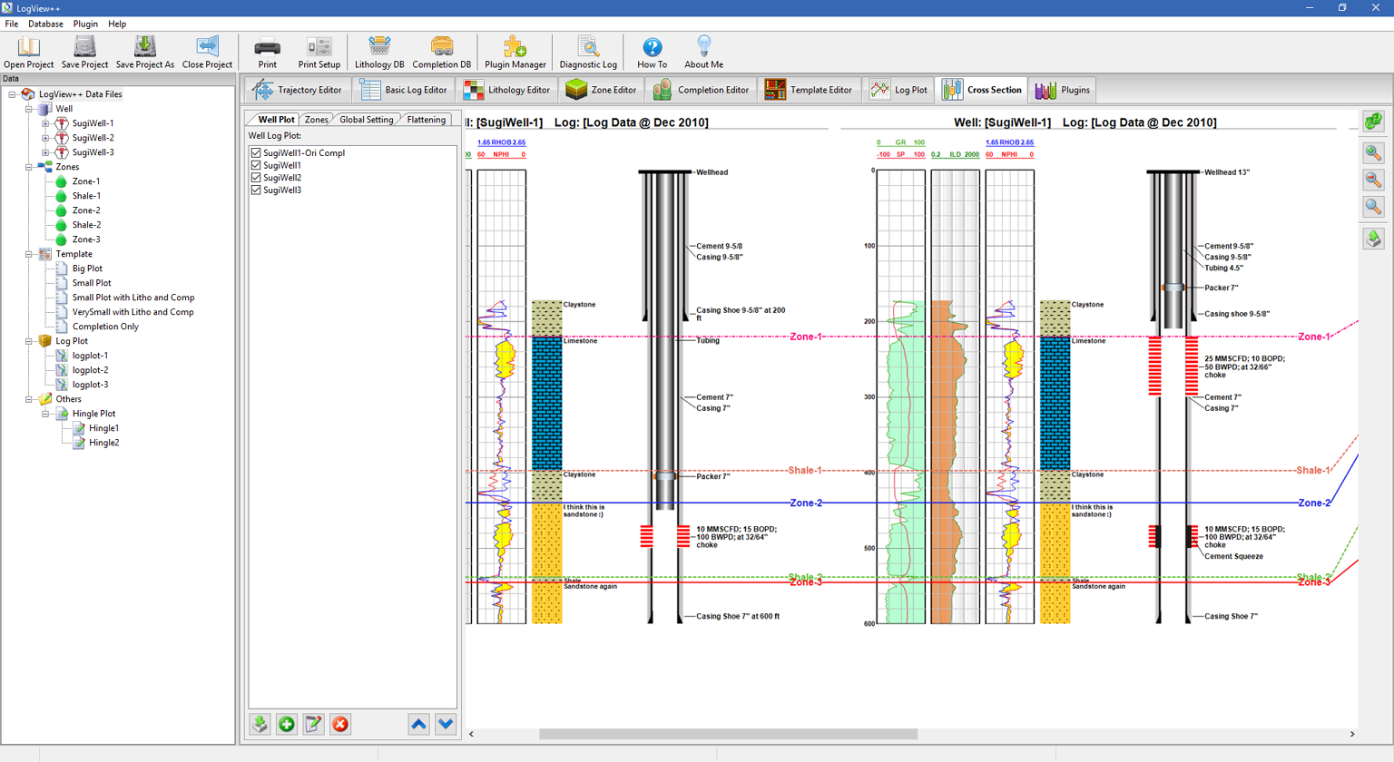The height and width of the screenshot is (762, 1394).
Task: Click the green add well plot button
Action: (287, 724)
